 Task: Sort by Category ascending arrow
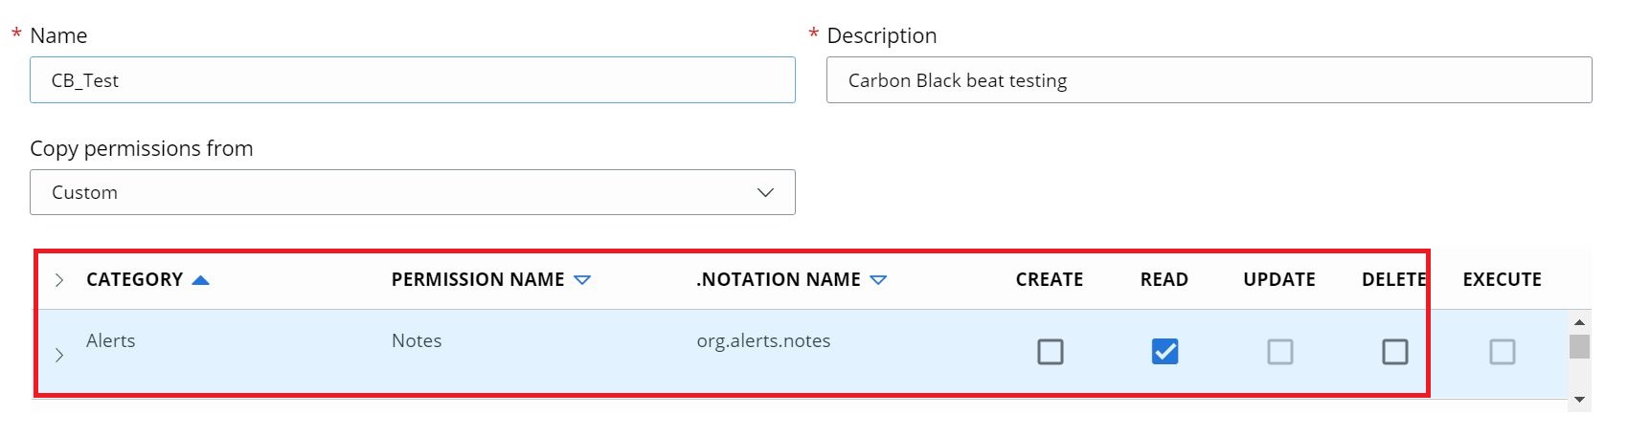click(x=200, y=280)
